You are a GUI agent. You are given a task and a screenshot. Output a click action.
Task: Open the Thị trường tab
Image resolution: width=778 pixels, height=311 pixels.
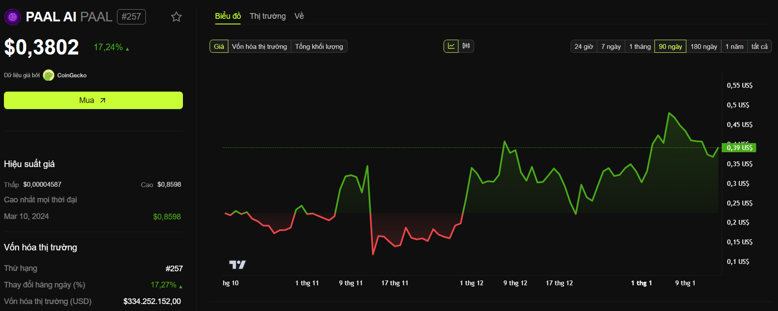(268, 16)
